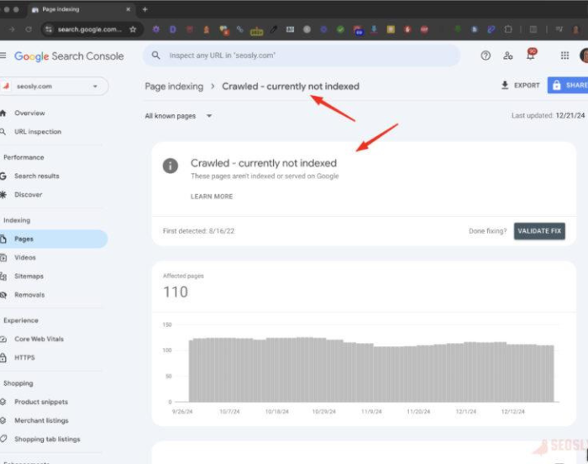
Task: Click the Learn More link
Action: (212, 197)
